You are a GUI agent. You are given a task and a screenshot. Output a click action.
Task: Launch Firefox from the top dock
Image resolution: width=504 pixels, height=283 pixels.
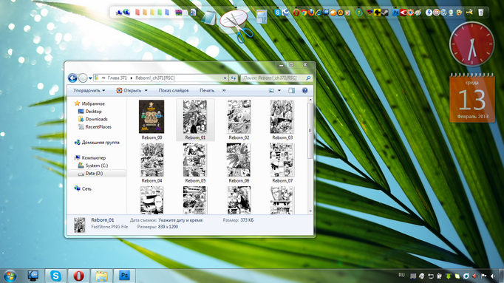pos(311,13)
